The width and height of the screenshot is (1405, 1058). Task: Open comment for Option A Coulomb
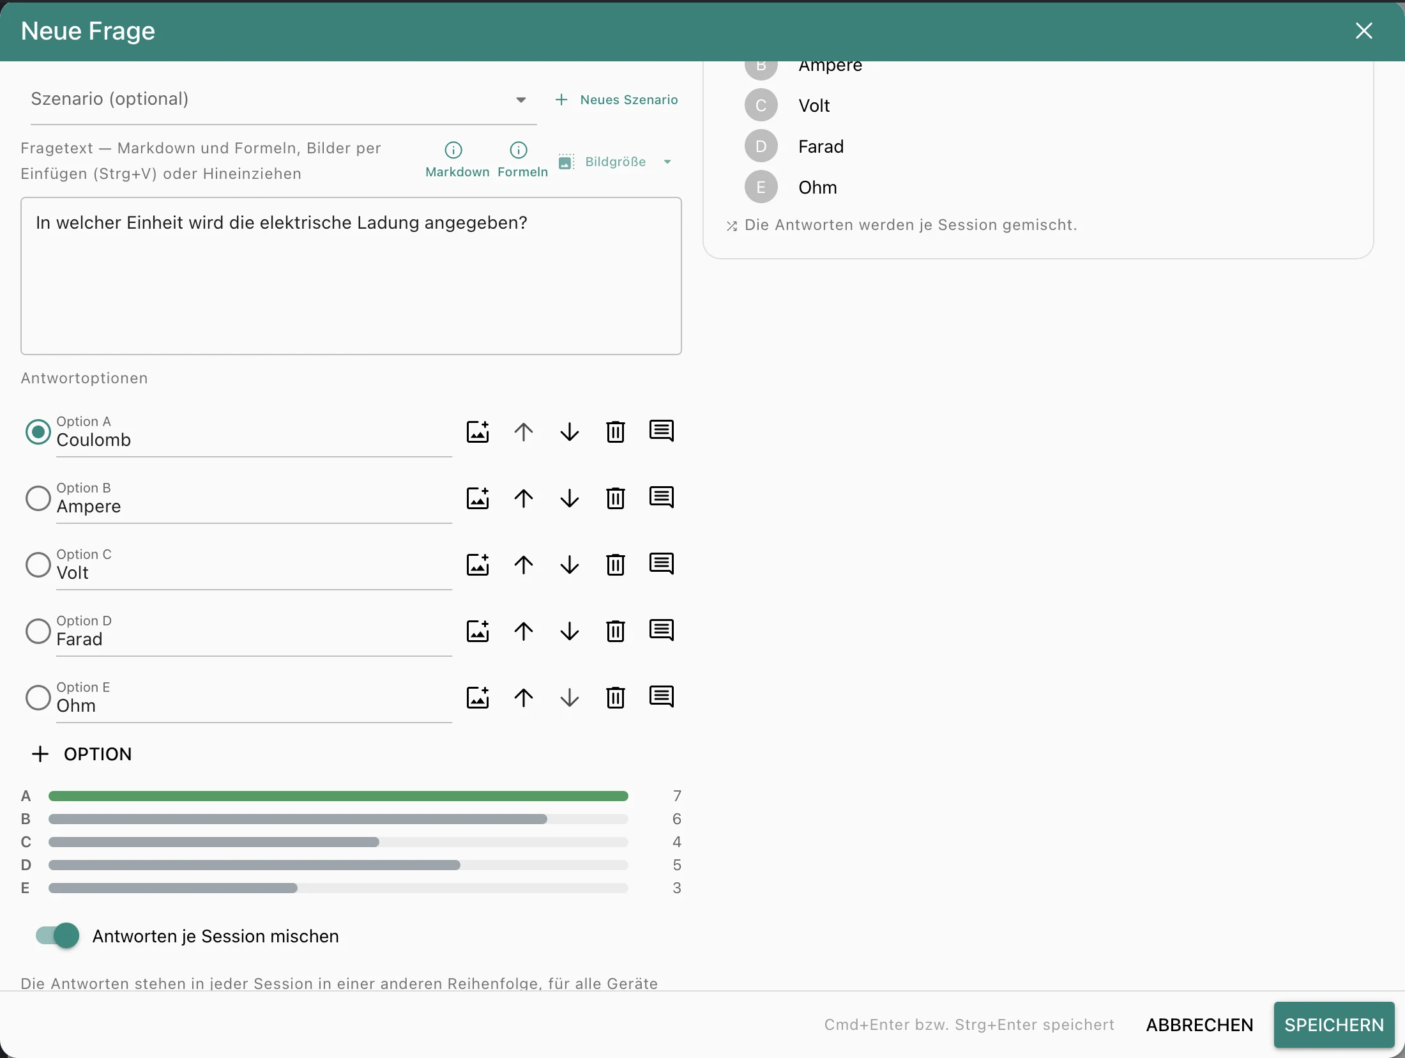pyautogui.click(x=662, y=432)
